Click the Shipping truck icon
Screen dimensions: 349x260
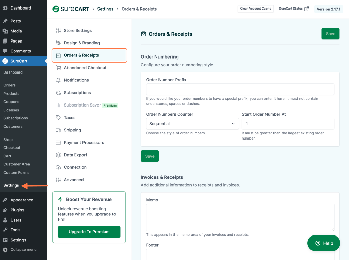click(58, 130)
